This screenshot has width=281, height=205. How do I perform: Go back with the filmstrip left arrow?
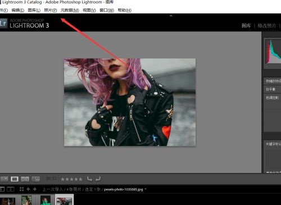[28, 189]
